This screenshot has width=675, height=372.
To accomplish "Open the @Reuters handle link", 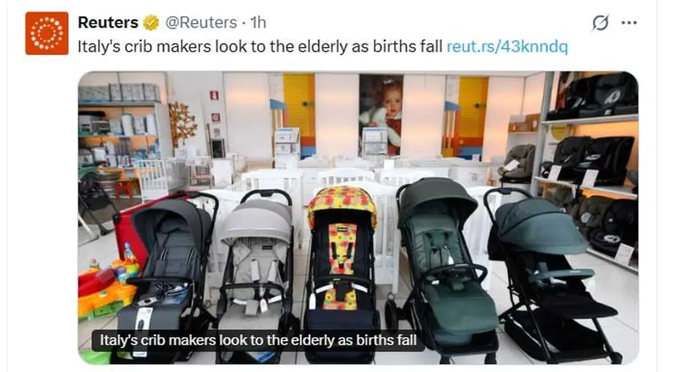I will (x=200, y=23).
